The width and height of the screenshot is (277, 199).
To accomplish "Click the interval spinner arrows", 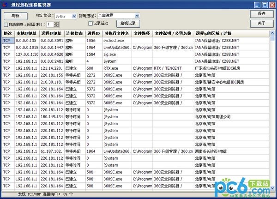I will point(56,24).
